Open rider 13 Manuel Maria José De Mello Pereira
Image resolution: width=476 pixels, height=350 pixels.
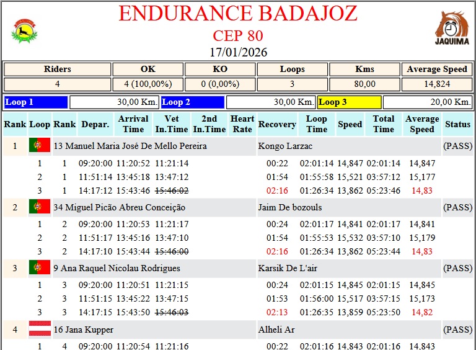pyautogui.click(x=130, y=146)
